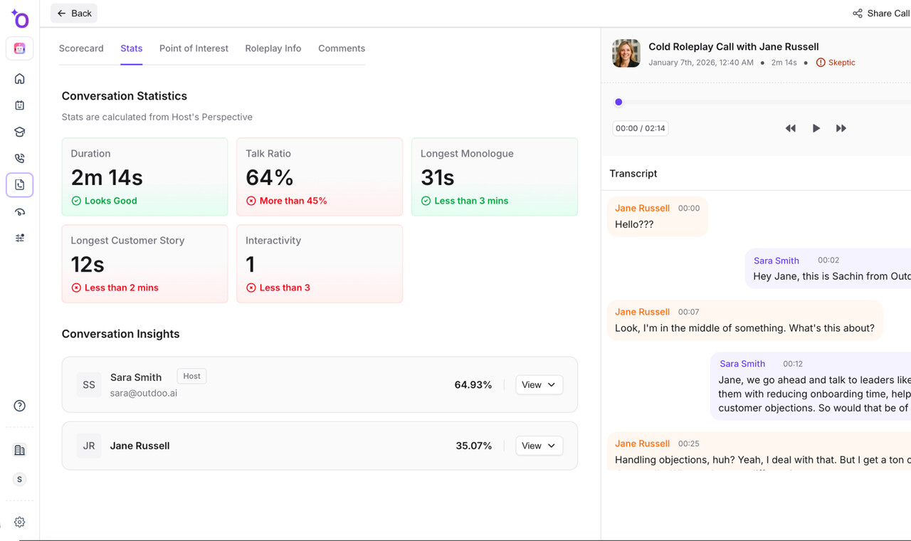Click red cross icon on Interactivity card

(x=251, y=288)
